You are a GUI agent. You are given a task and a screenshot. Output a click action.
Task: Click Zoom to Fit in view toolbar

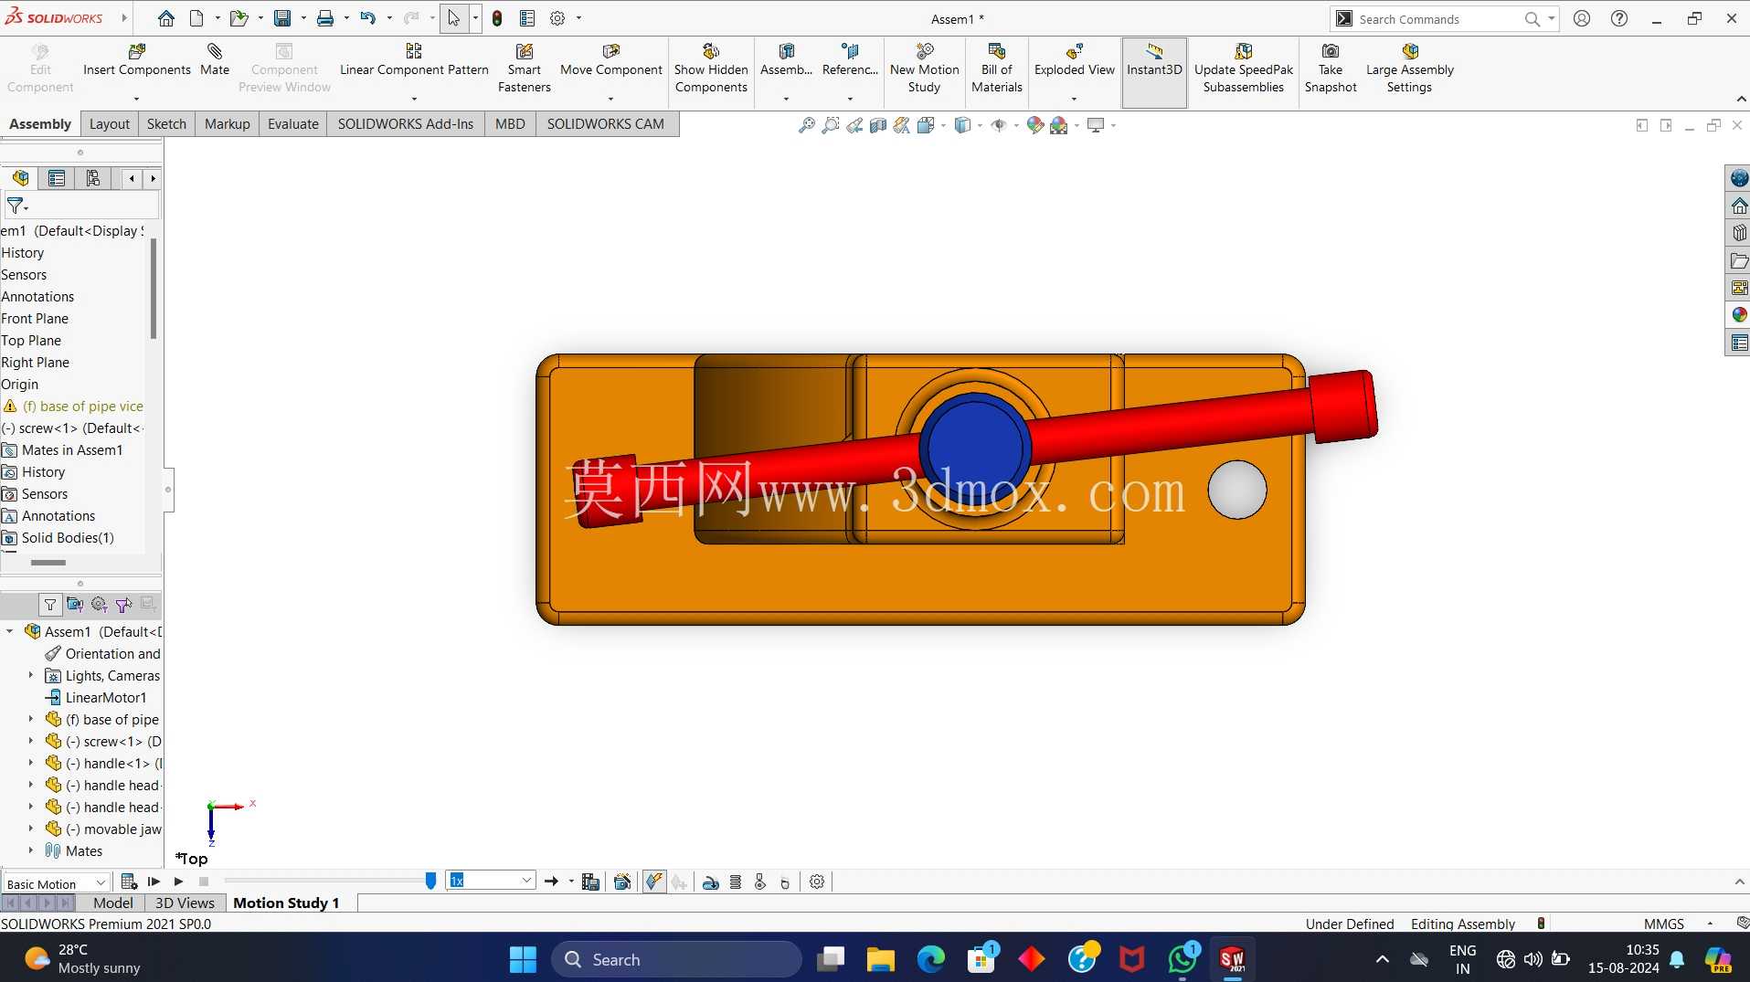click(806, 125)
